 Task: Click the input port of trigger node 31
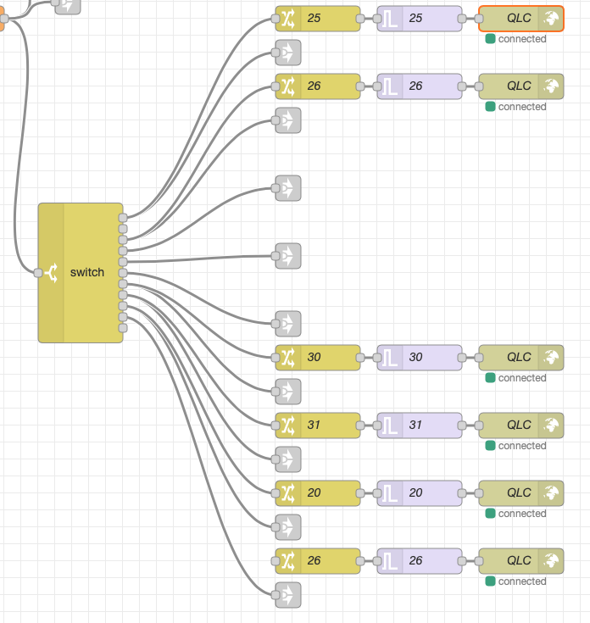click(377, 425)
